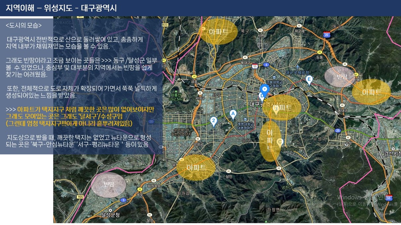Screen dimensions: 401x225
Task: Click the map pin labeled 2
Action: click(x=214, y=121)
